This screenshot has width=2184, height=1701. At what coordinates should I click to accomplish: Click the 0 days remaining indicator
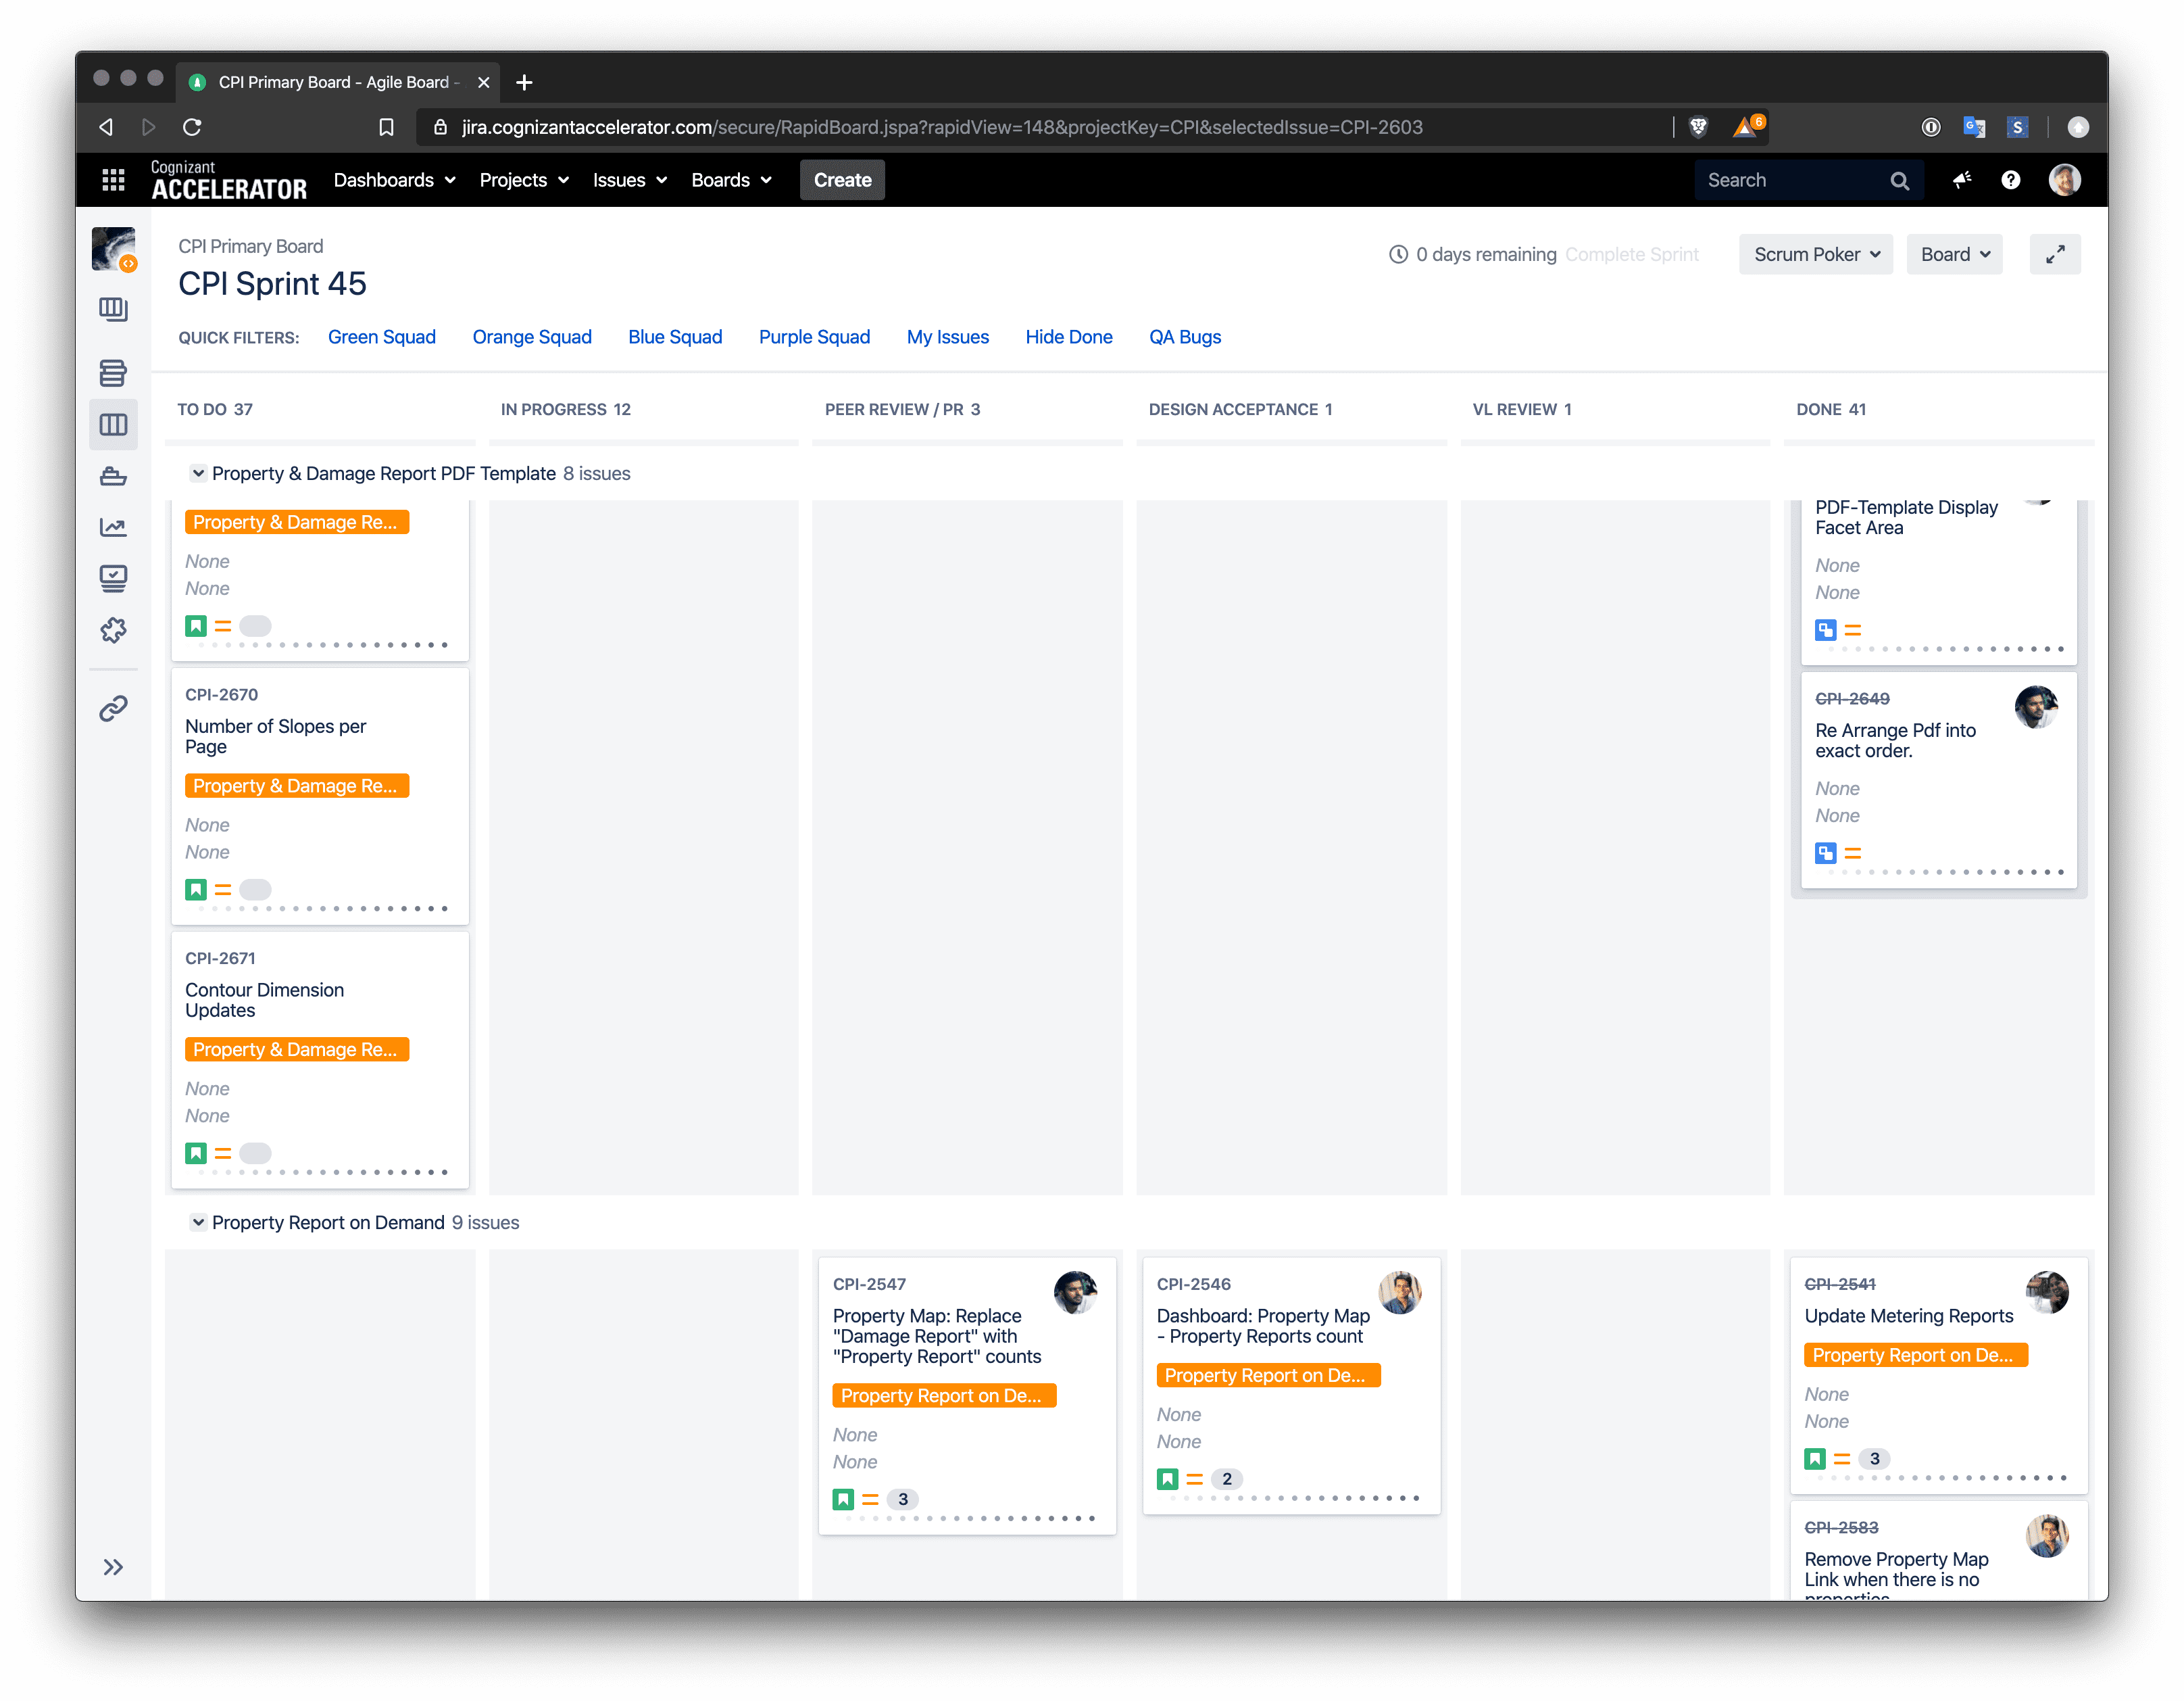(x=1473, y=255)
